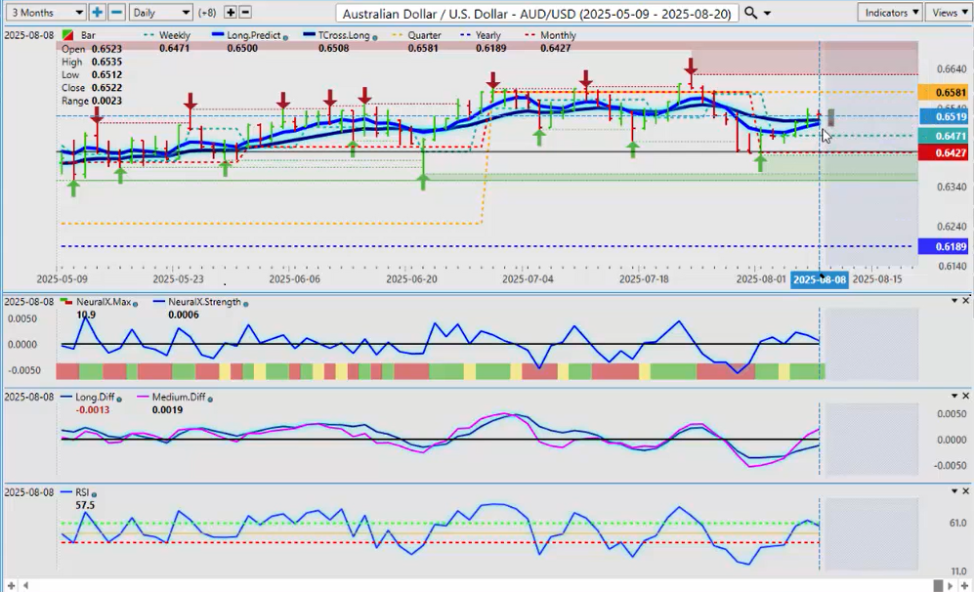
Task: Expand the dropdown arrow beside the search icon
Action: [x=767, y=14]
